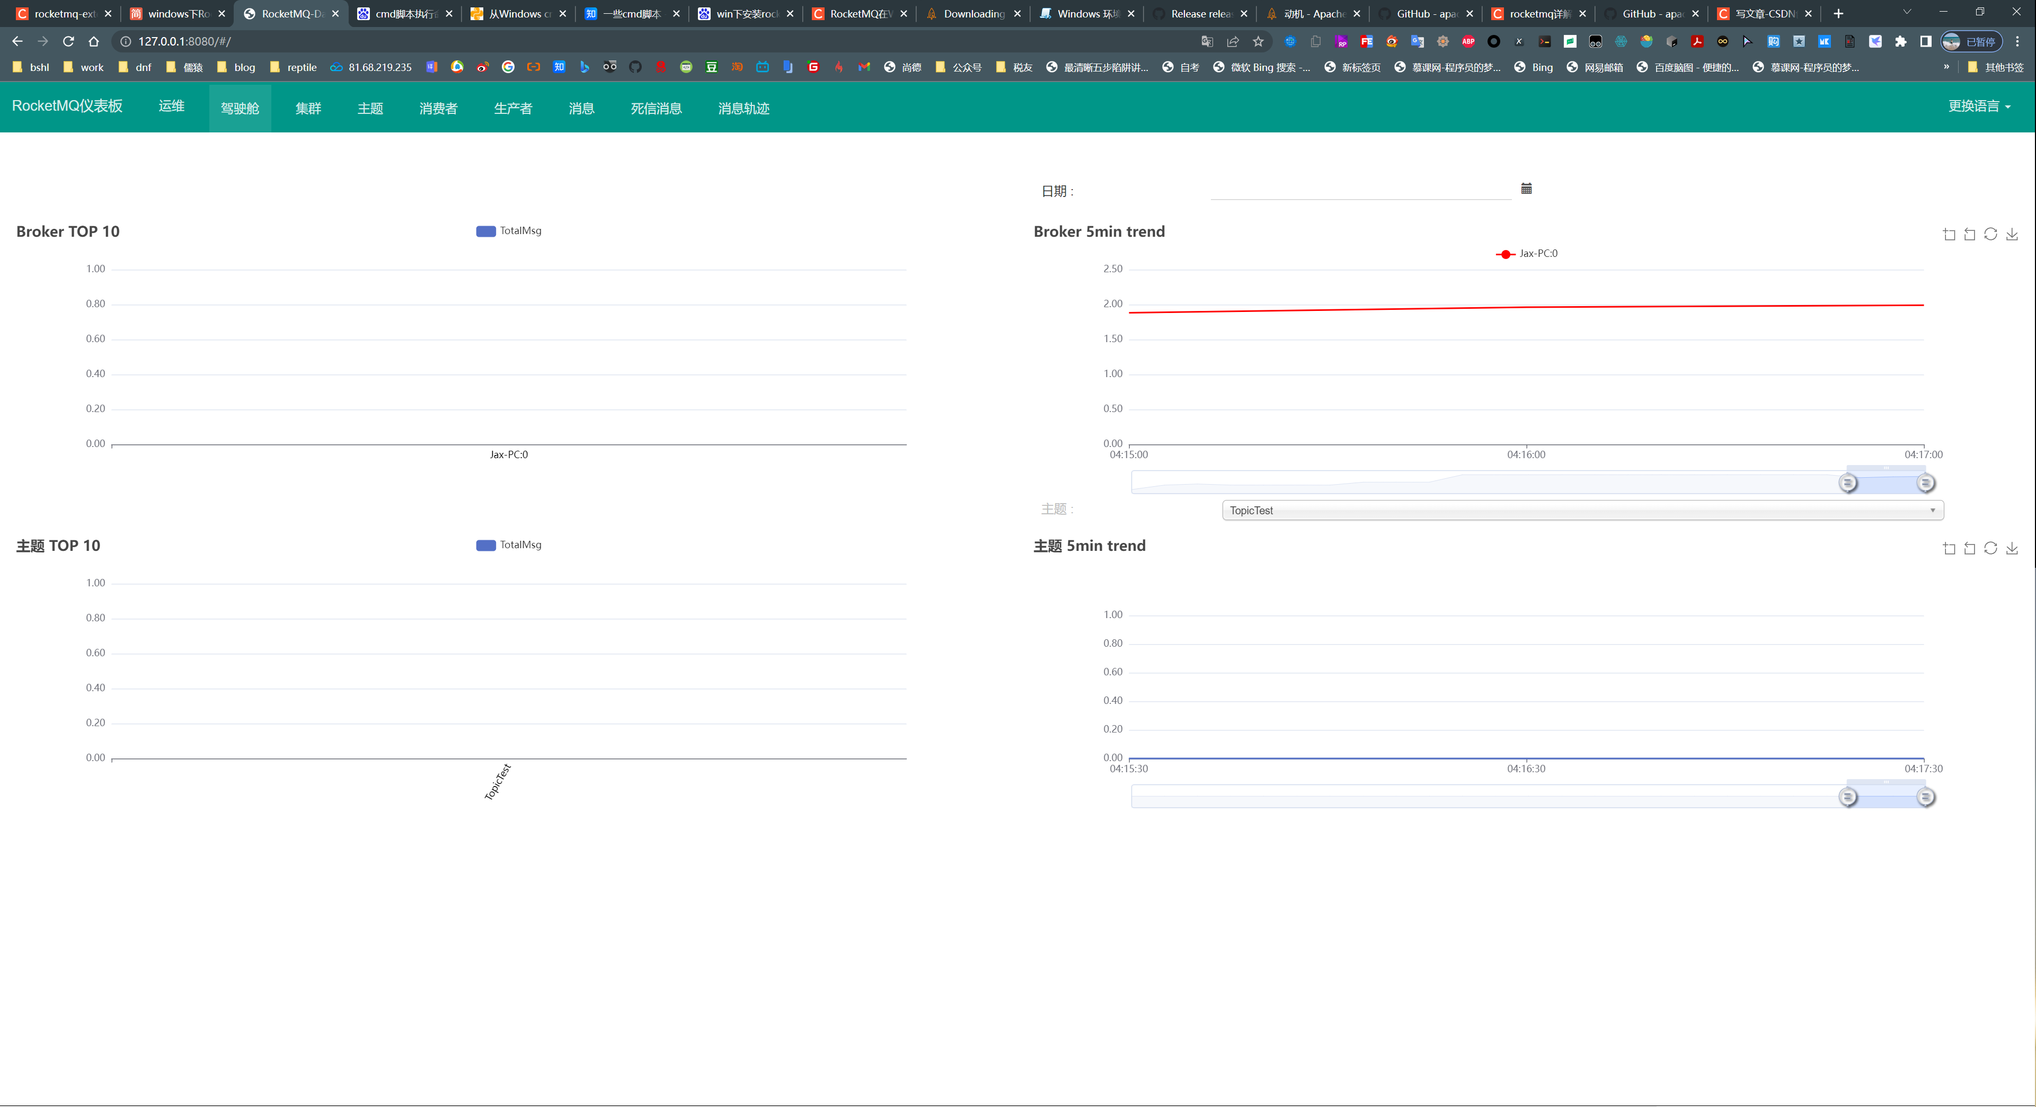The image size is (2036, 1107).
Task: Click the zoom reset icon on Broker 5min trend
Action: pyautogui.click(x=1969, y=234)
